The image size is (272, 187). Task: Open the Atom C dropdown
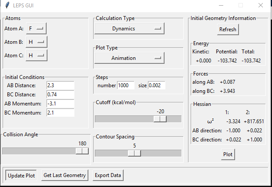click(36, 55)
